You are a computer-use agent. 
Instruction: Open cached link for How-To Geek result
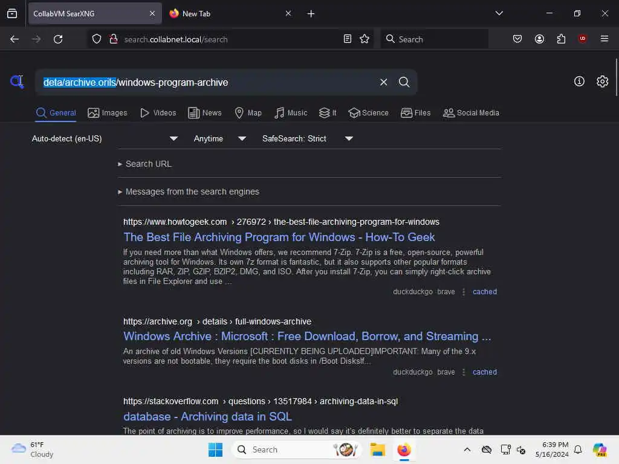pos(484,292)
